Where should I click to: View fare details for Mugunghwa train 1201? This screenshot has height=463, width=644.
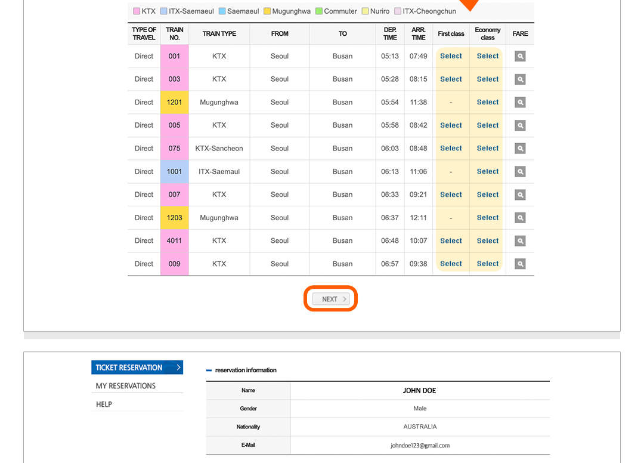click(x=520, y=103)
